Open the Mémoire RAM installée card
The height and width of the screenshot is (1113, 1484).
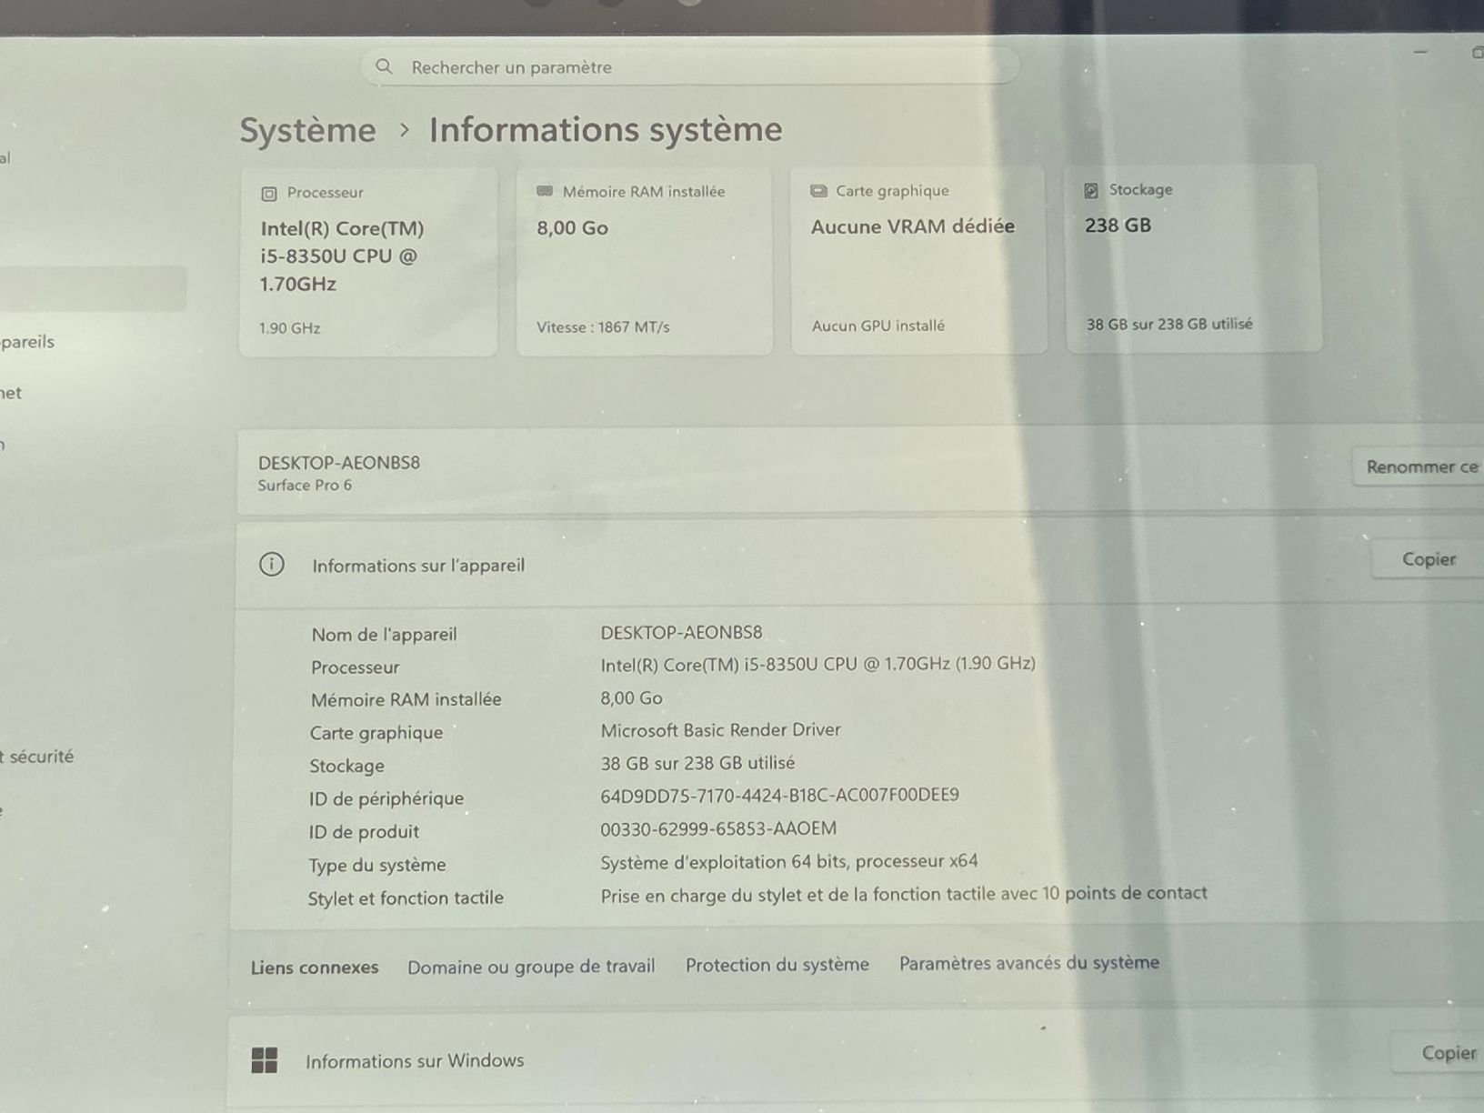pos(645,260)
